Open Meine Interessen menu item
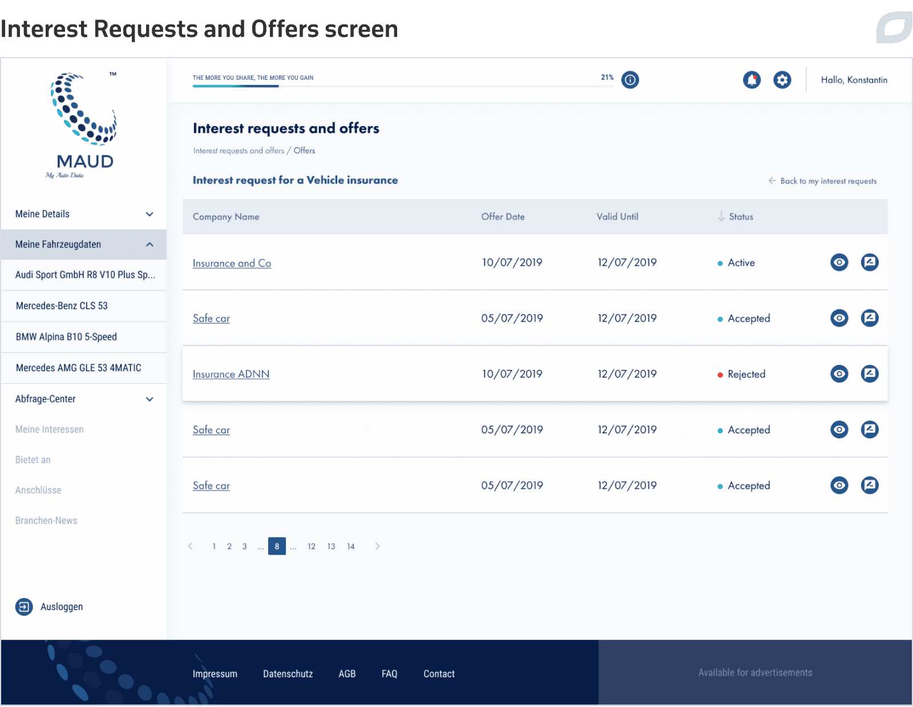913x707 pixels. coord(50,429)
